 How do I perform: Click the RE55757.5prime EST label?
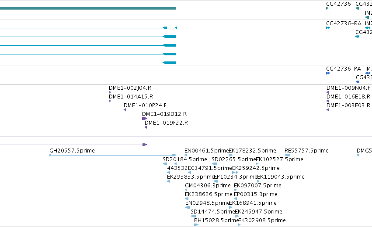[x=306, y=151]
